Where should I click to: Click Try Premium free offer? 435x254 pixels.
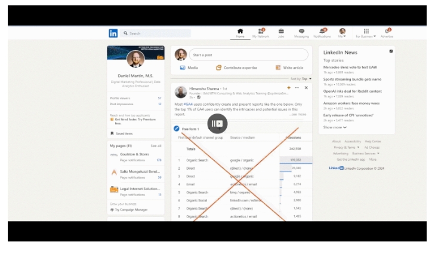(135, 121)
